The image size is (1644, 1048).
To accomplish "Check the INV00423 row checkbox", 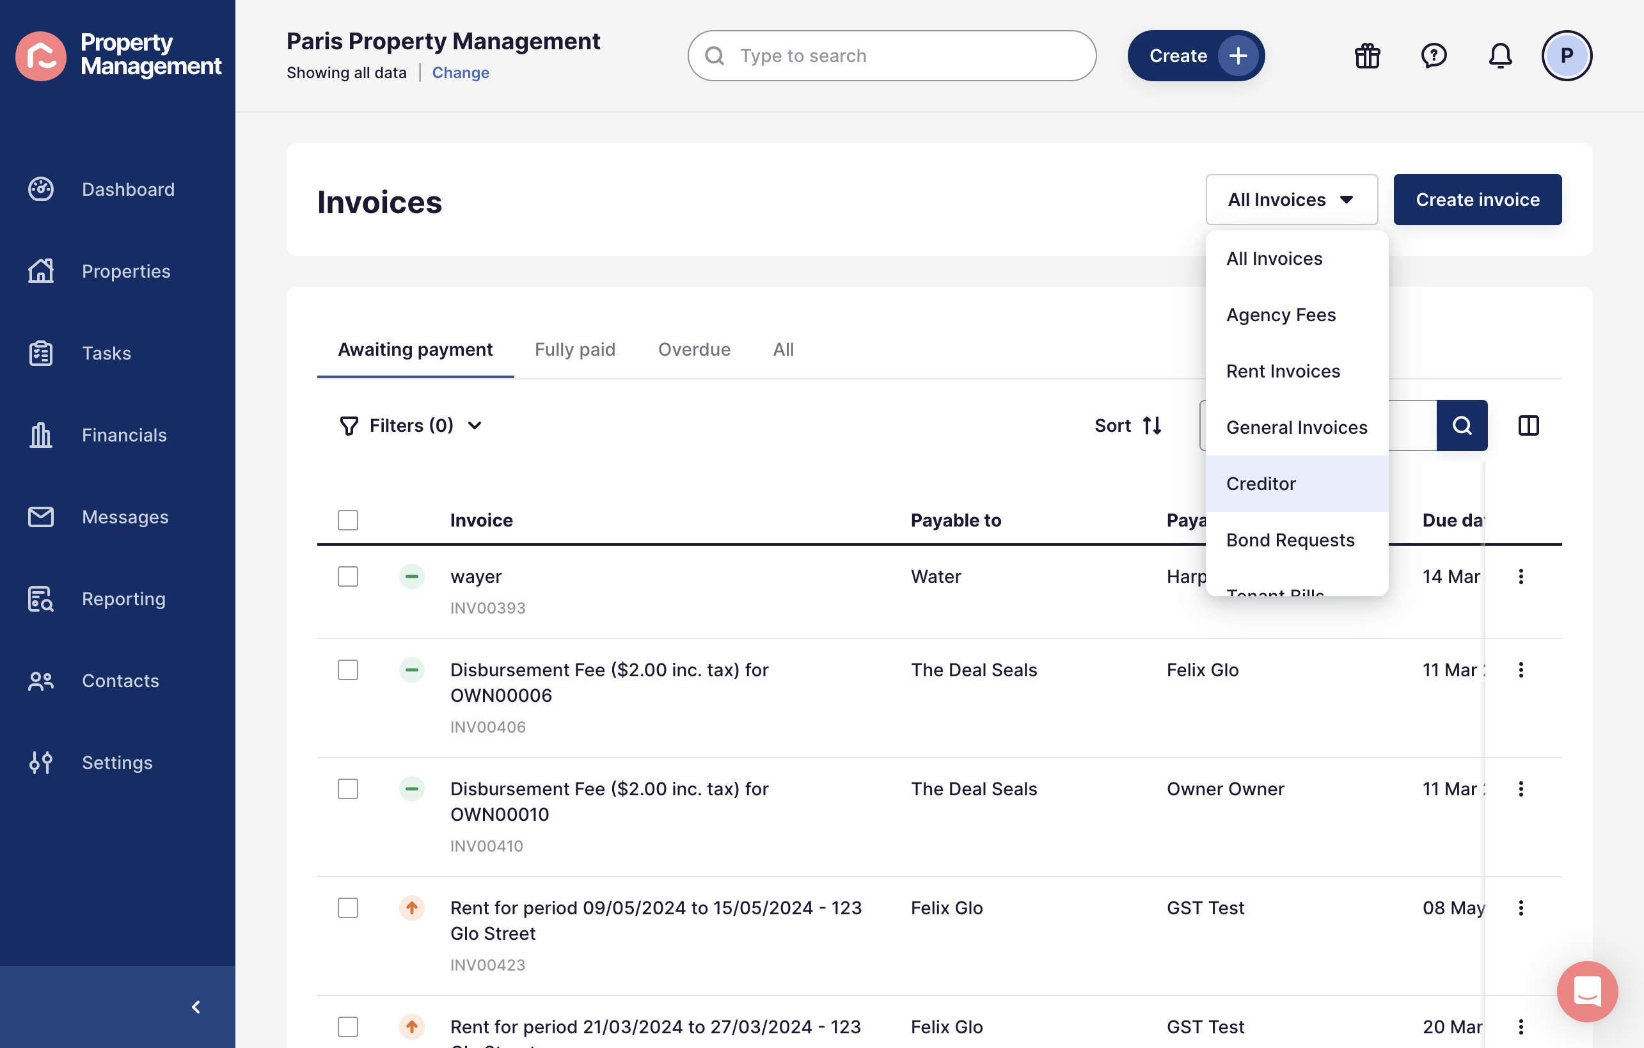I will click(x=347, y=907).
